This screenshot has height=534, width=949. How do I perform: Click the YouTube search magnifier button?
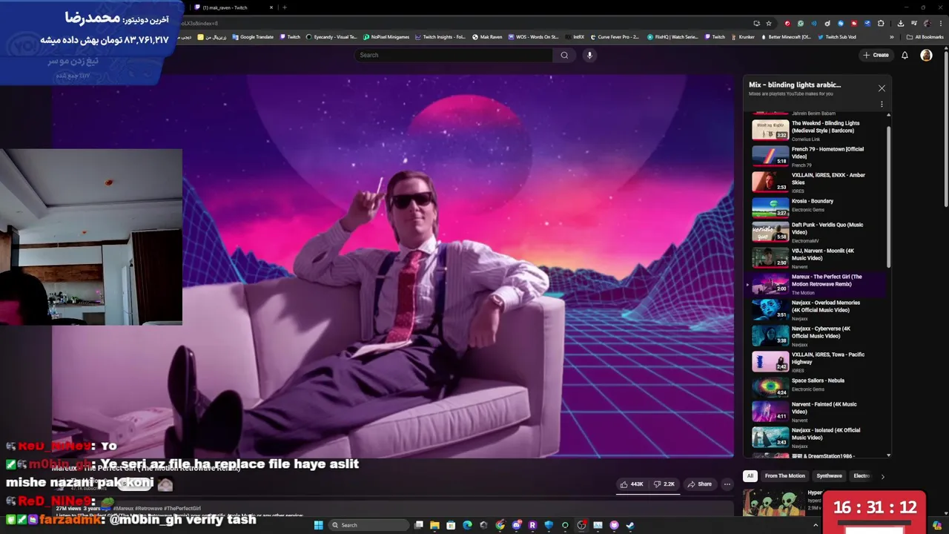pos(564,55)
